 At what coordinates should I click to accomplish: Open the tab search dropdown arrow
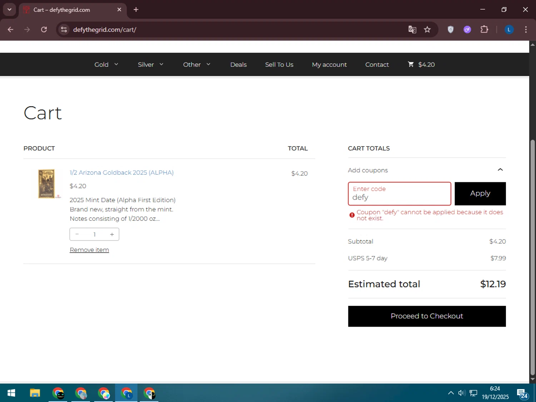click(9, 10)
